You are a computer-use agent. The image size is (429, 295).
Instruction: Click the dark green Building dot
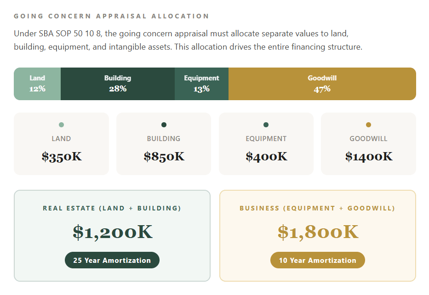(x=164, y=125)
